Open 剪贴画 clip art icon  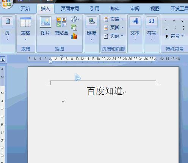[x=61, y=22]
